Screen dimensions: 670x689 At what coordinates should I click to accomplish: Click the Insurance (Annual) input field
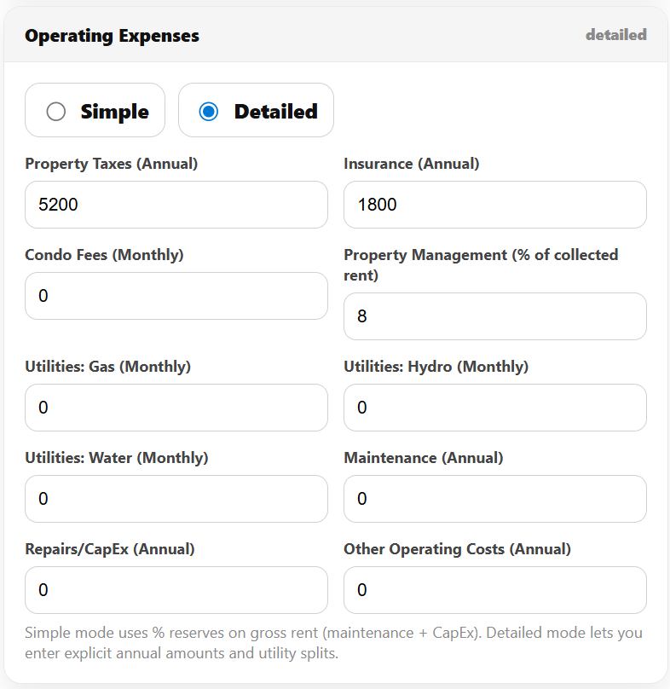click(494, 205)
